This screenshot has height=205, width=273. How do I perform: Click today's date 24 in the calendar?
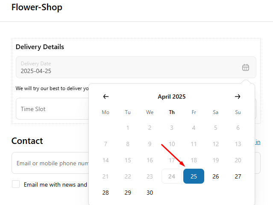tap(172, 176)
